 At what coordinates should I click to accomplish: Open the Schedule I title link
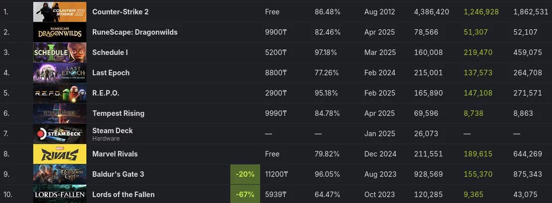(x=110, y=52)
